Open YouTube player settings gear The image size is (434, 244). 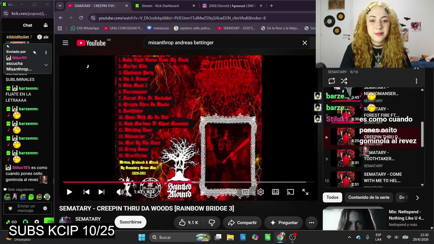[260, 192]
